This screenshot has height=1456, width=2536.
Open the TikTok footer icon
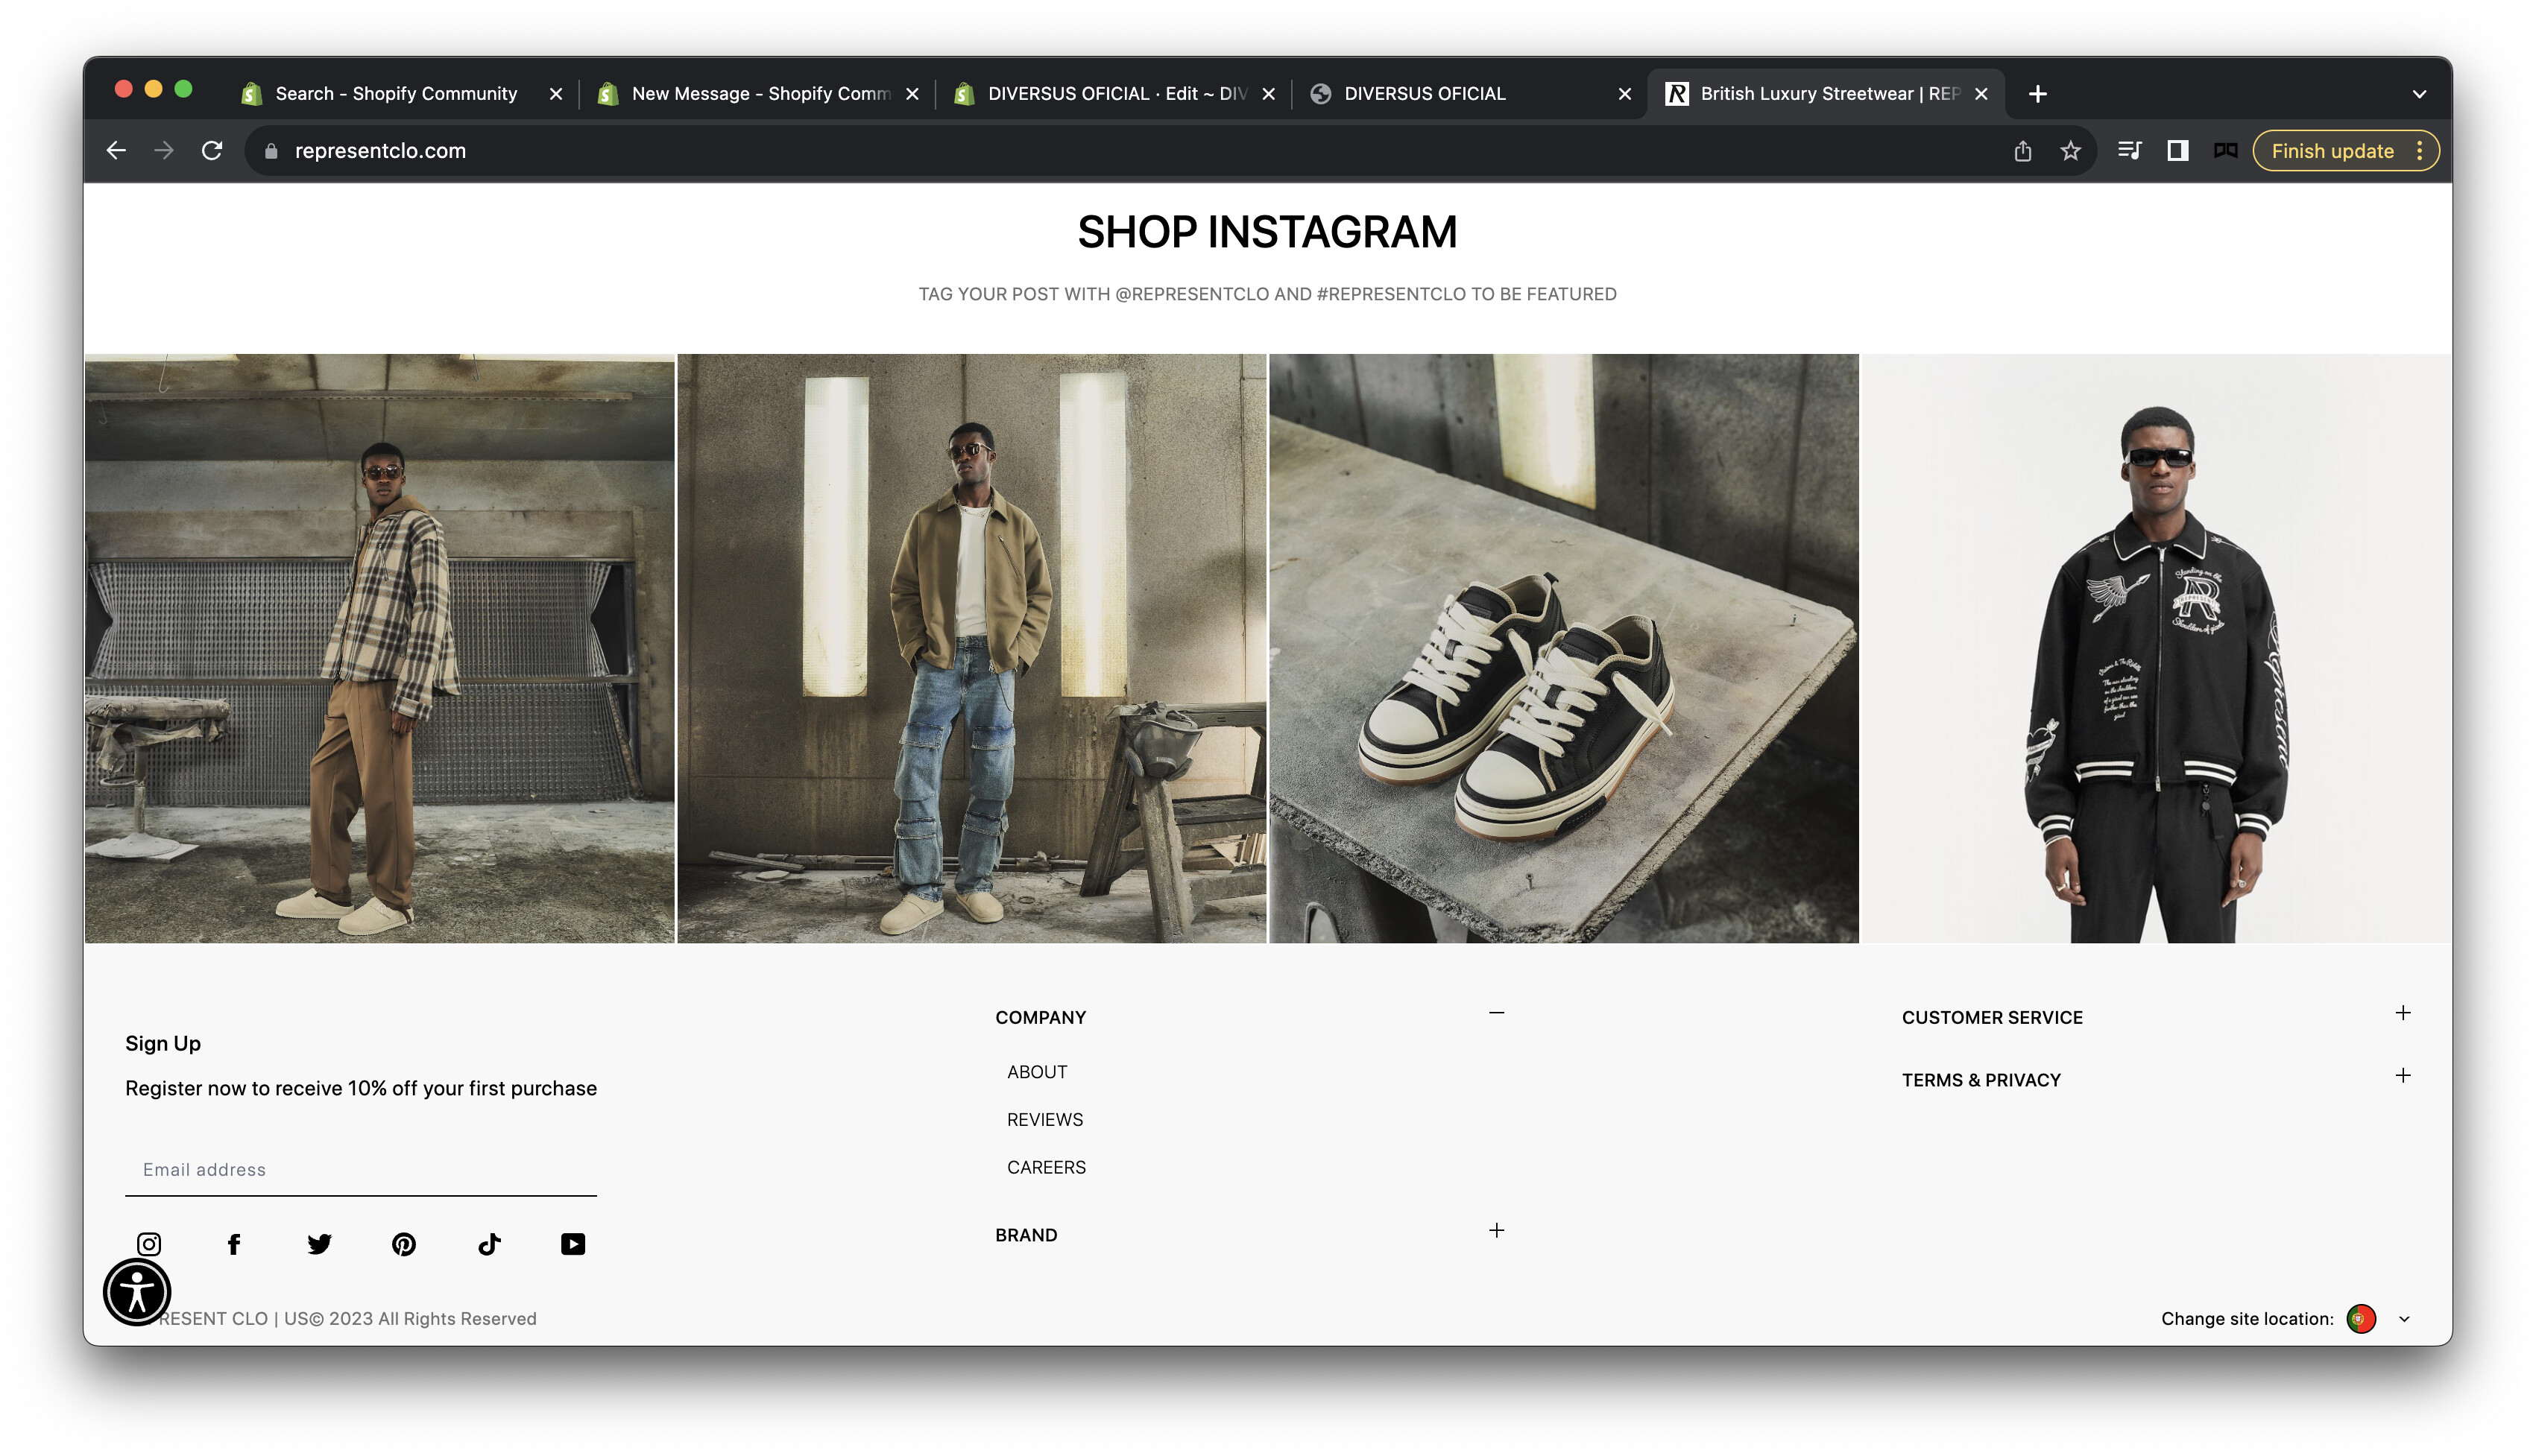[488, 1244]
